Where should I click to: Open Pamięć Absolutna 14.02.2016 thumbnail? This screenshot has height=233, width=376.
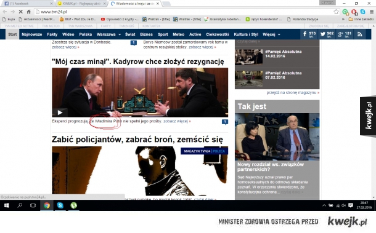pyautogui.click(x=248, y=57)
